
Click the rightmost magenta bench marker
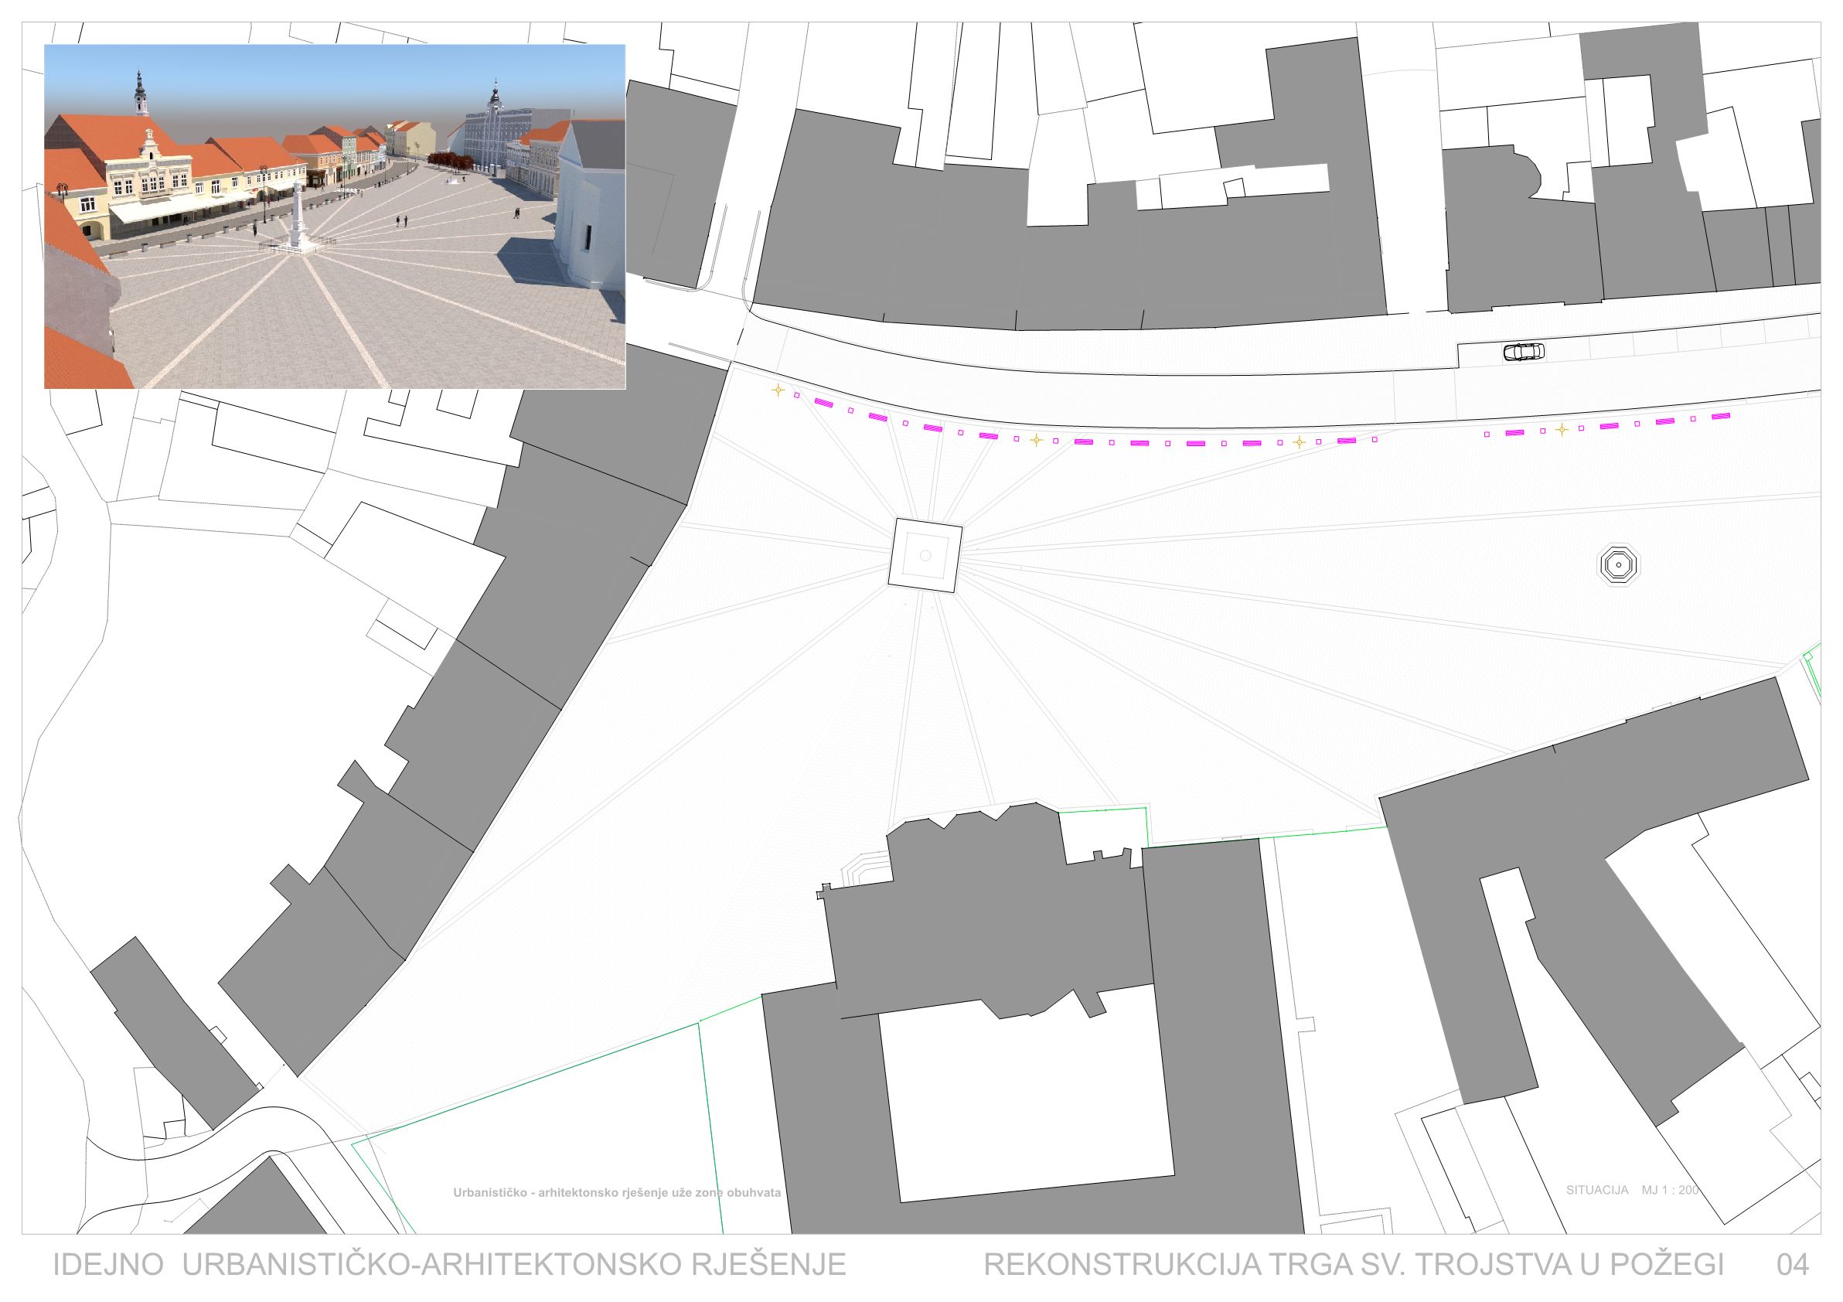tap(1719, 417)
